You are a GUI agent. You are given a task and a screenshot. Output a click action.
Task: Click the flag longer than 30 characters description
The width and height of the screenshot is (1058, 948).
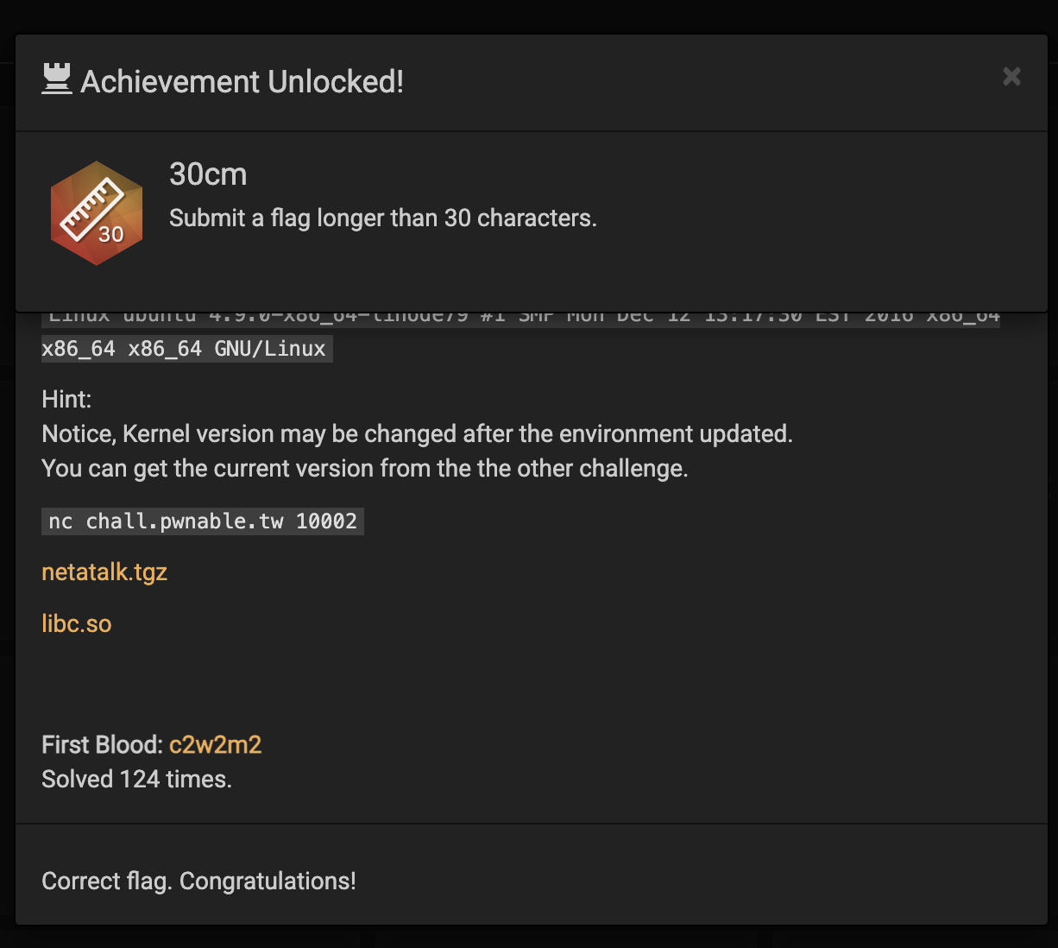click(383, 218)
